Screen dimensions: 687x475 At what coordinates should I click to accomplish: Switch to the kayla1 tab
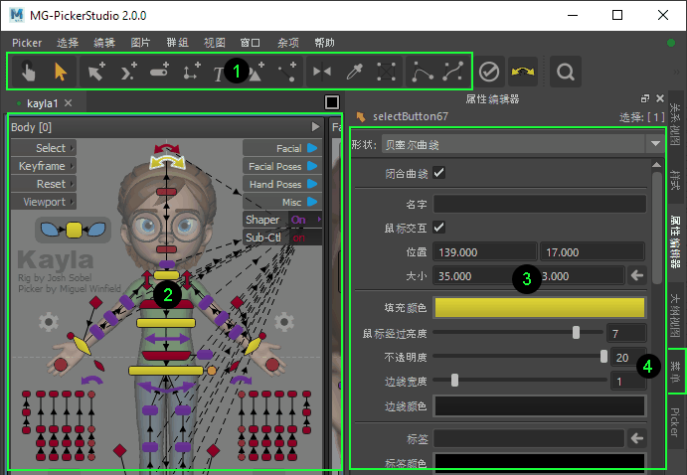[42, 103]
